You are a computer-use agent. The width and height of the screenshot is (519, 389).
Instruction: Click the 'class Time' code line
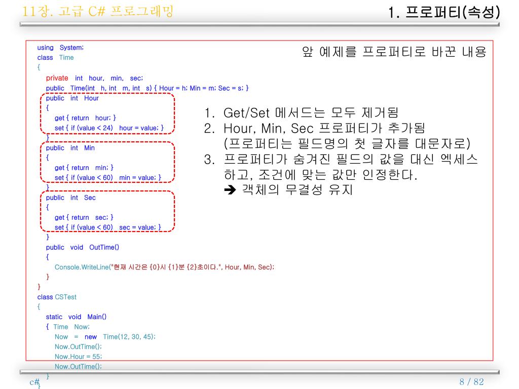click(55, 58)
